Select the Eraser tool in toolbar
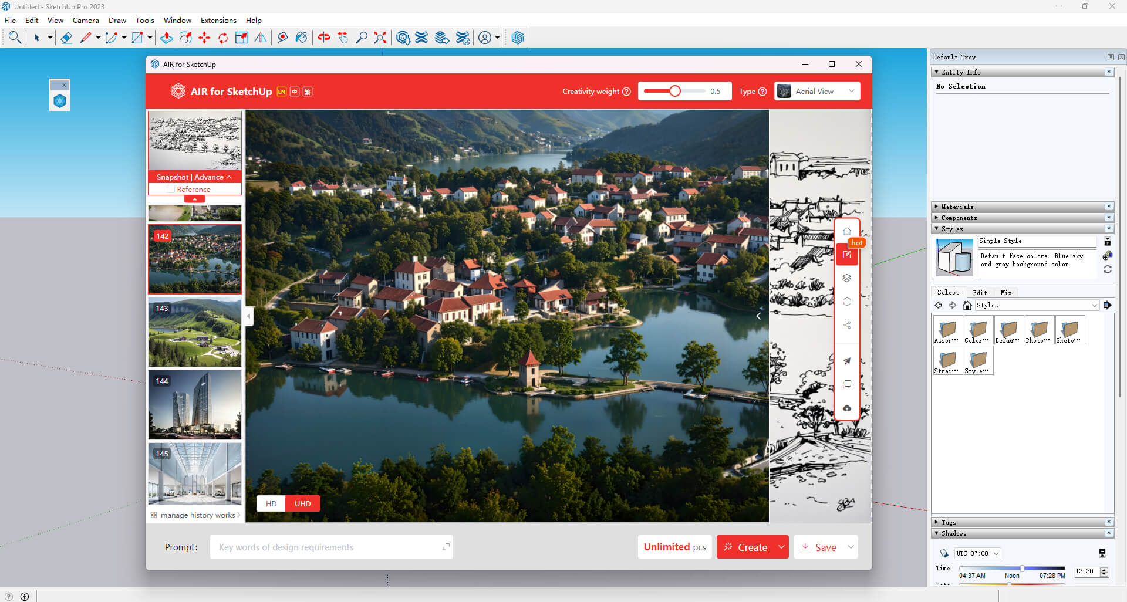Viewport: 1127px width, 602px height. tap(66, 38)
